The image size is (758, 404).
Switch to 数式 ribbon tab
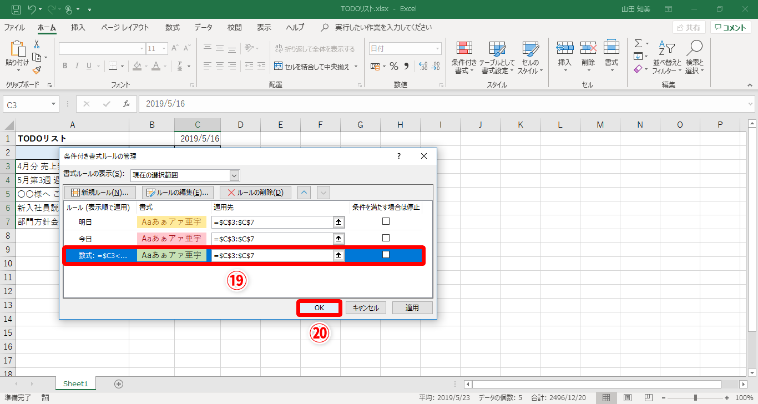(173, 27)
